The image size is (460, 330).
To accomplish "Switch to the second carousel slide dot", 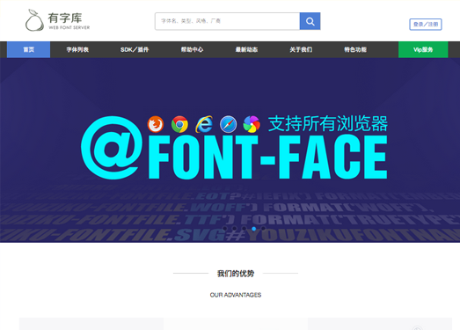I will point(235,229).
